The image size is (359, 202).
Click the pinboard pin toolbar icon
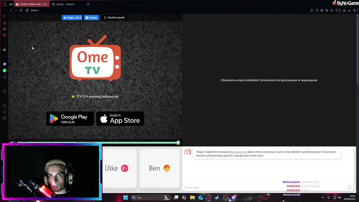[x=312, y=10]
